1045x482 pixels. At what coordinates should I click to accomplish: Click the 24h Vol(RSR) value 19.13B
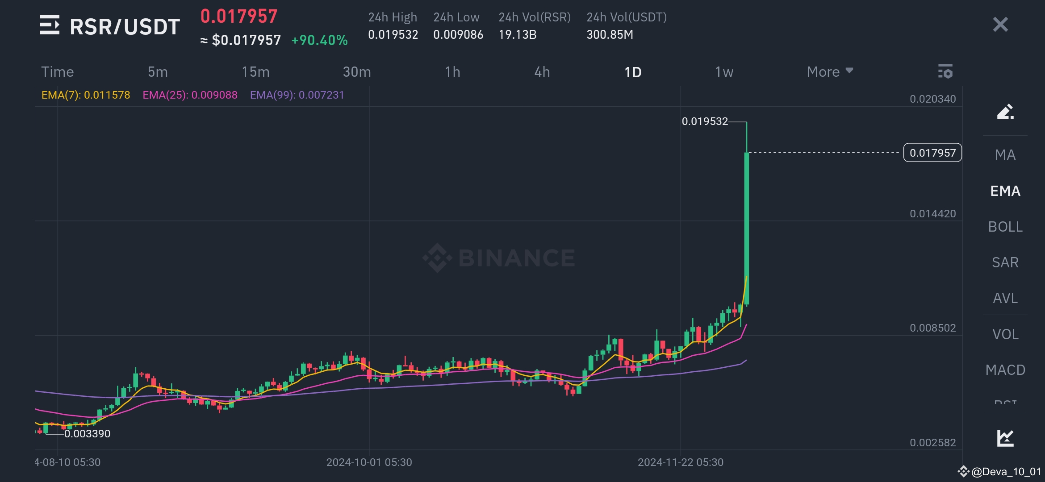[518, 35]
